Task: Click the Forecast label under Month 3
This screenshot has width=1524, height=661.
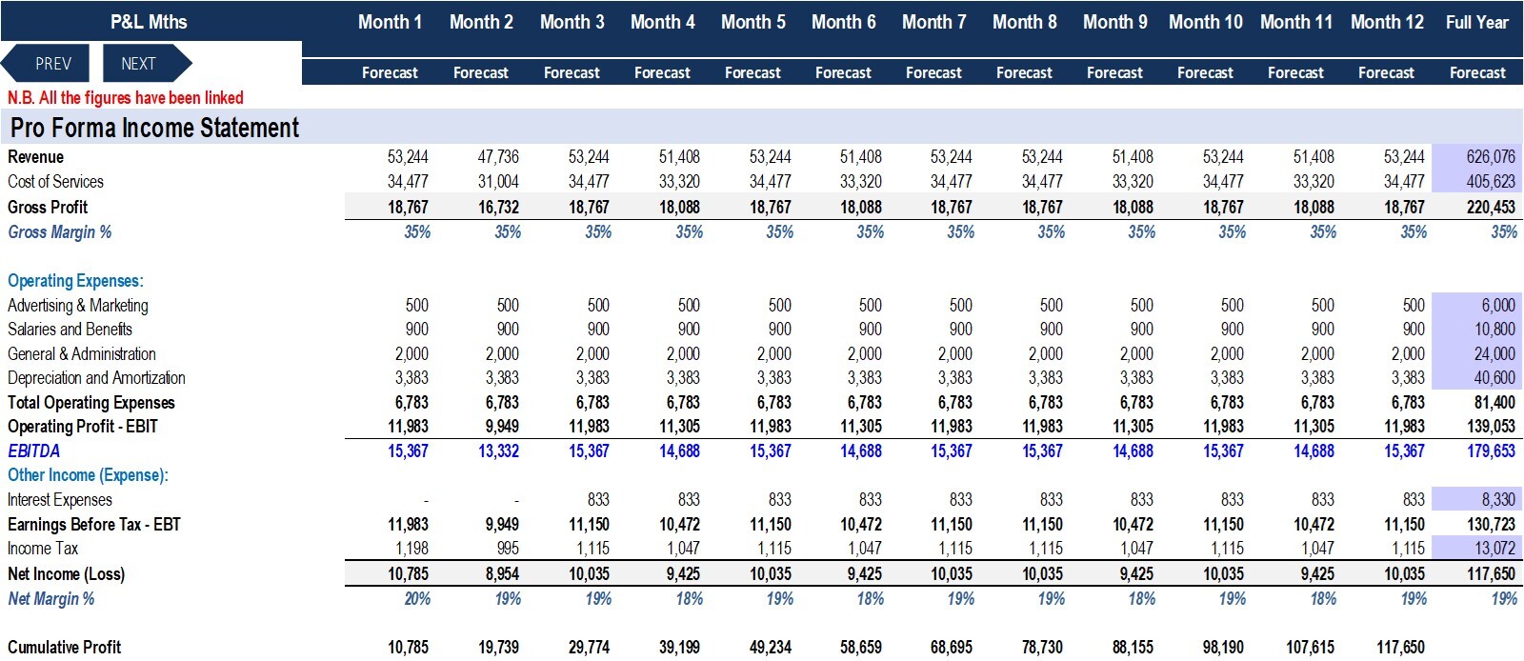Action: pyautogui.click(x=571, y=72)
